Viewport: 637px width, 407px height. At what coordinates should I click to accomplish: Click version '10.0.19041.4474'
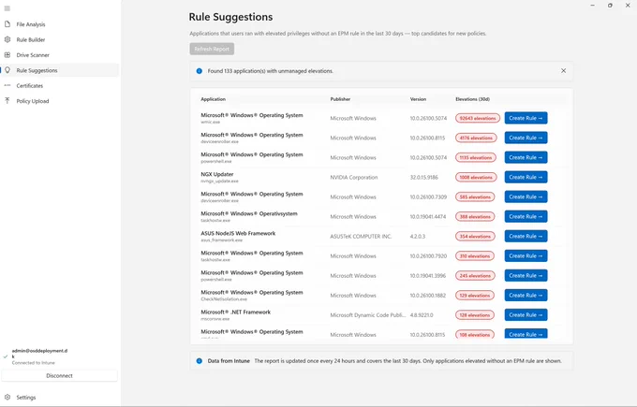[428, 217]
